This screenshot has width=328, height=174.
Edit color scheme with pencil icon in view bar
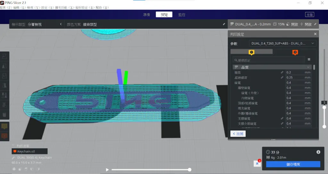(x=224, y=24)
